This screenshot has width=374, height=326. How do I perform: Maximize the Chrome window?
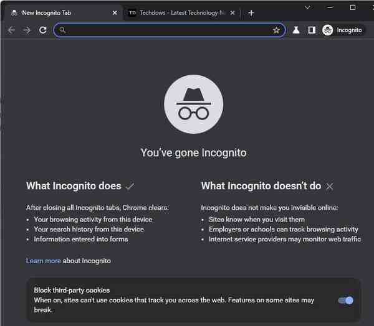pyautogui.click(x=353, y=7)
